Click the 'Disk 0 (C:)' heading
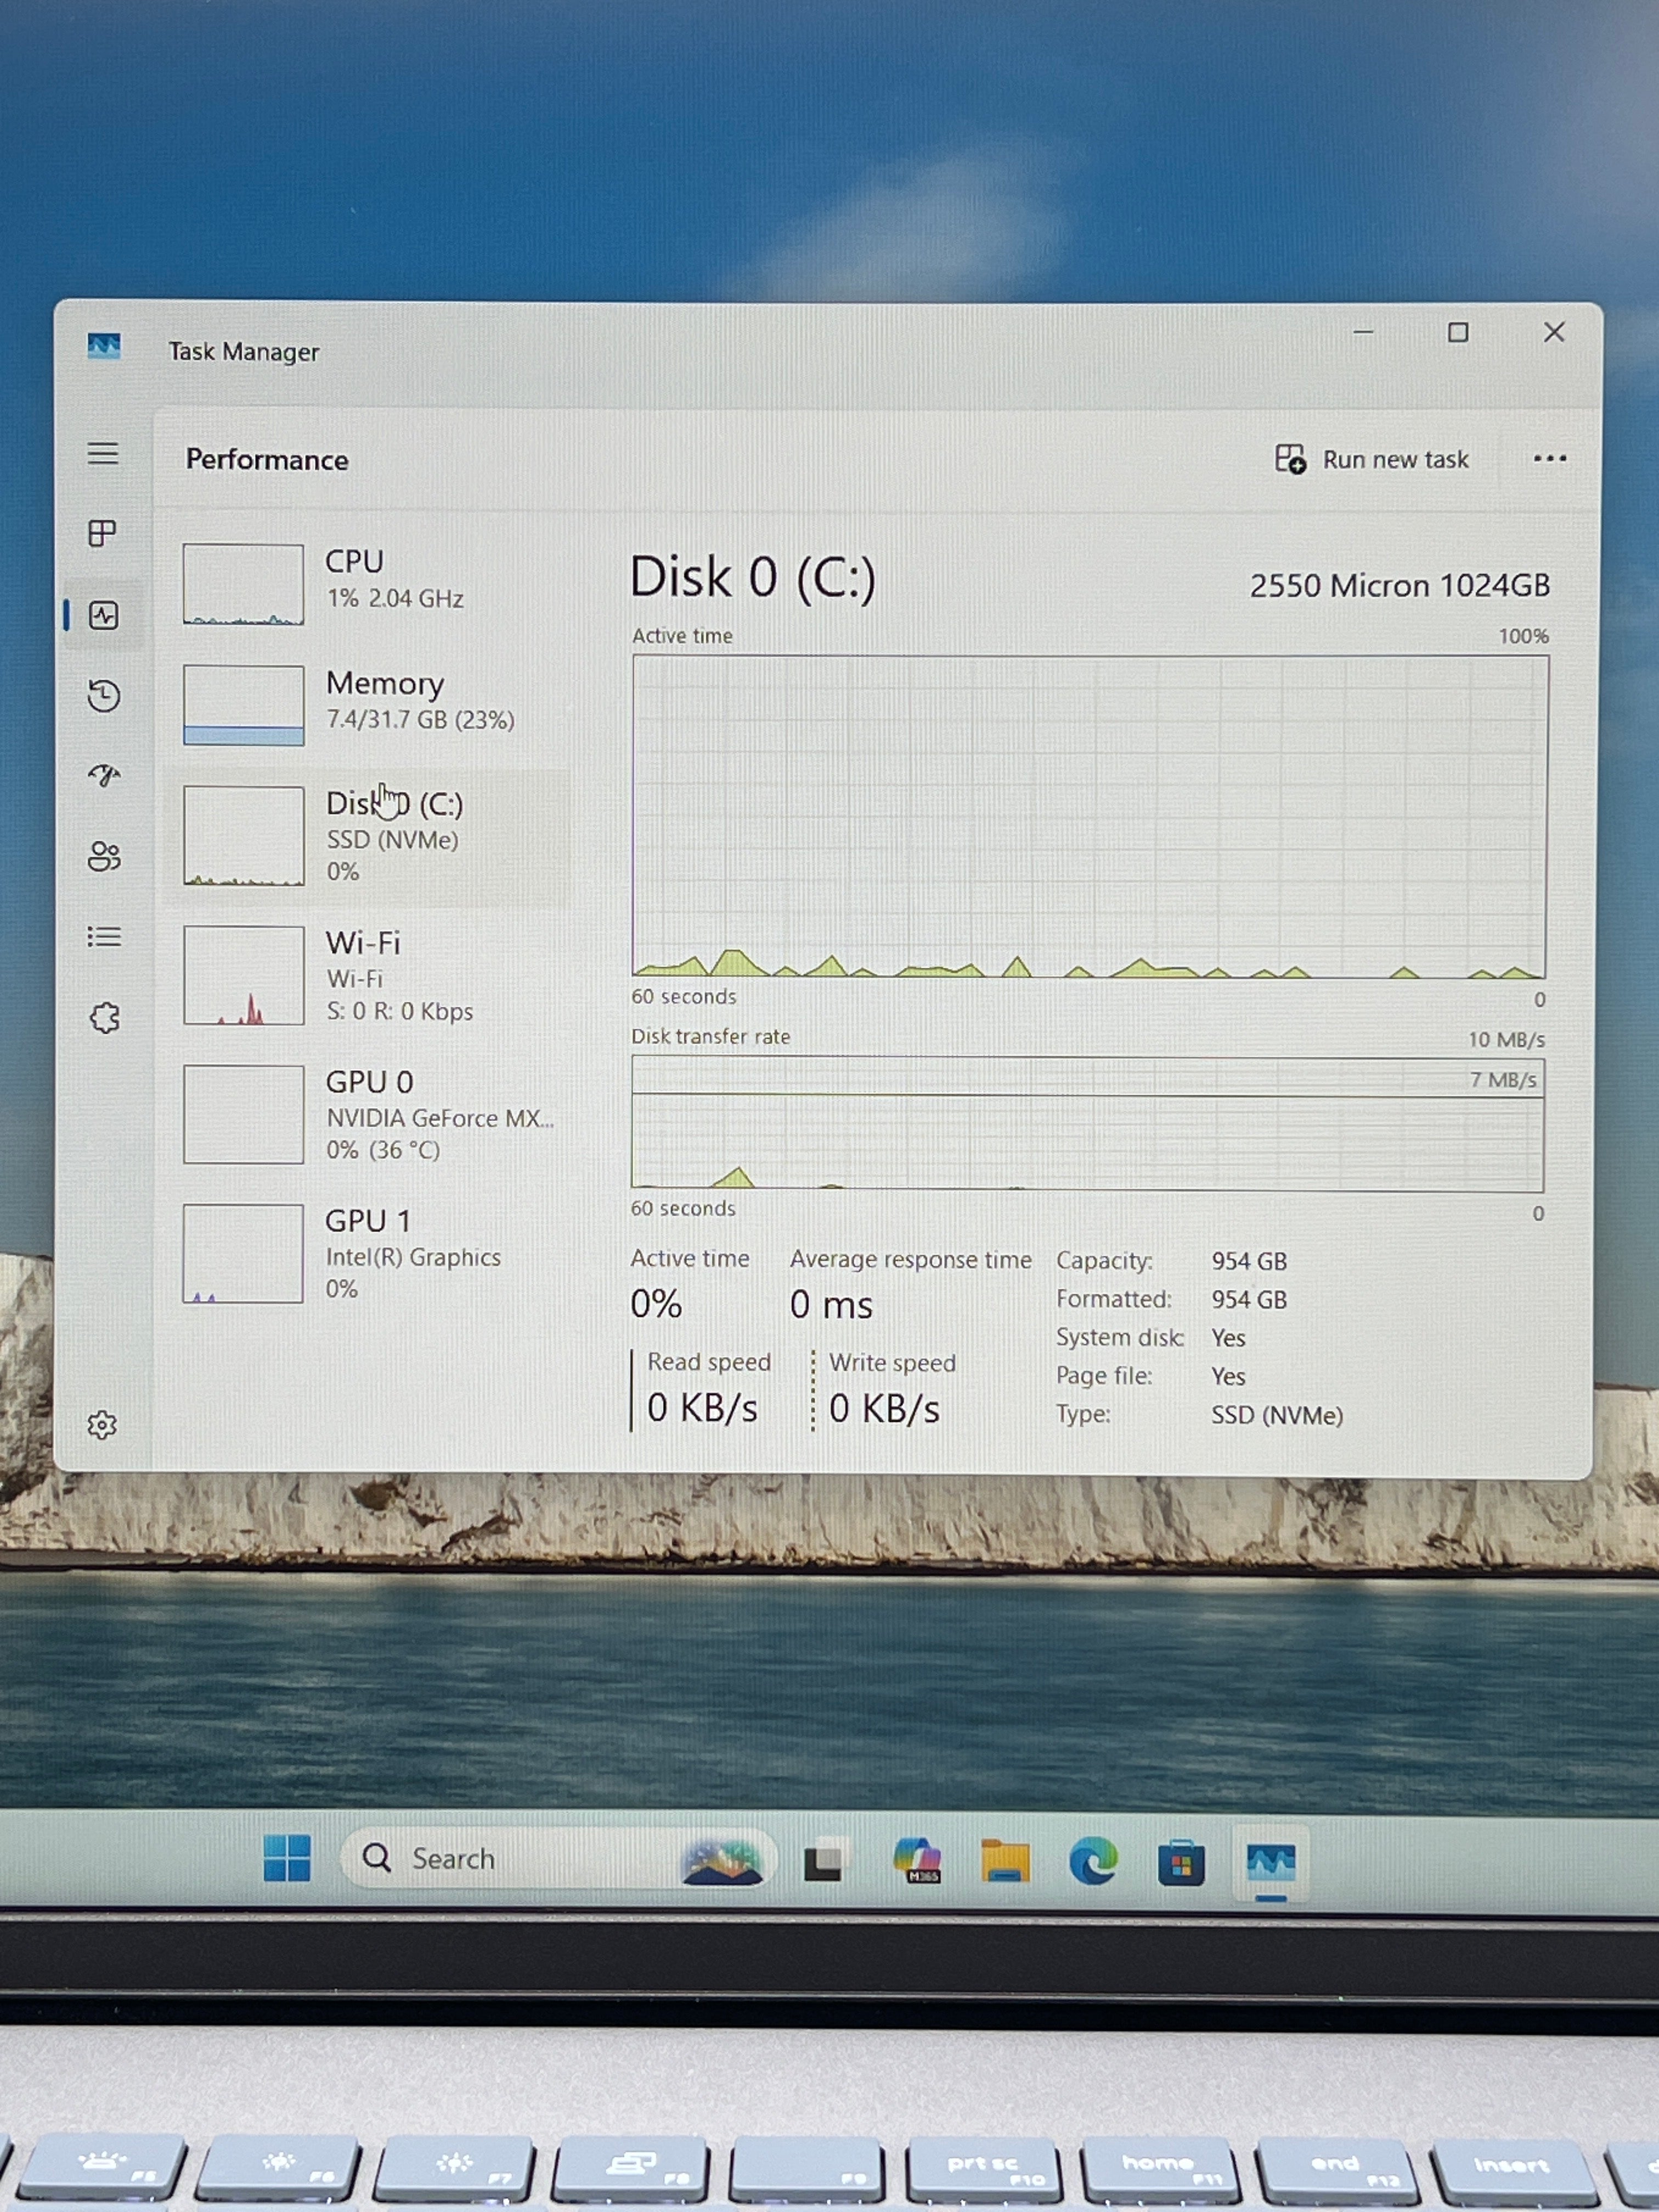The height and width of the screenshot is (2212, 1659). pyautogui.click(x=753, y=577)
